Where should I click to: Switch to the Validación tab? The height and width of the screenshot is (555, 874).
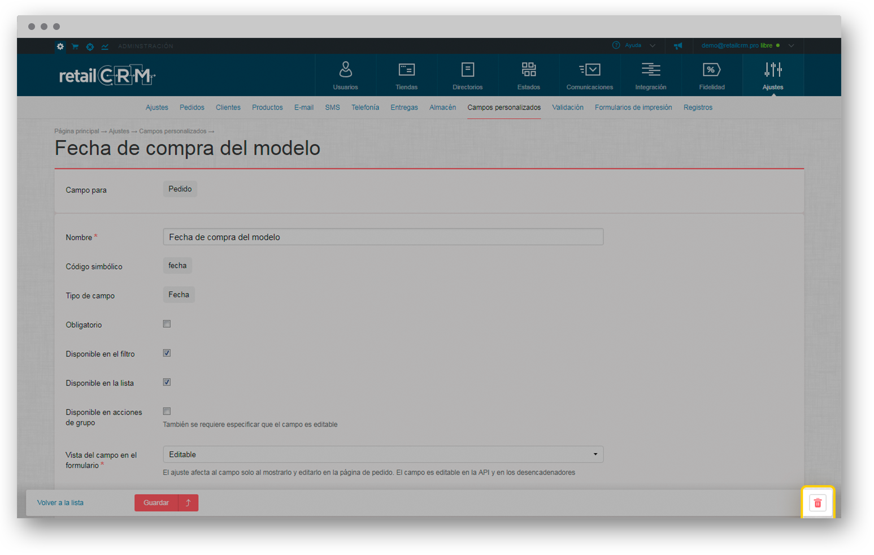568,107
